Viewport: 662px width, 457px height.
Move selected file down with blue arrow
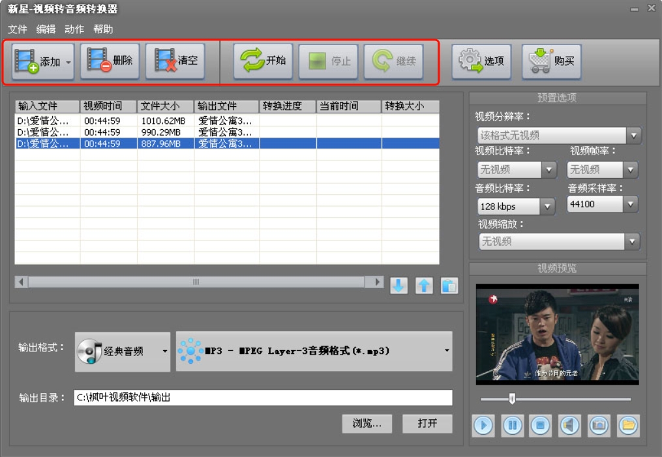pyautogui.click(x=399, y=286)
